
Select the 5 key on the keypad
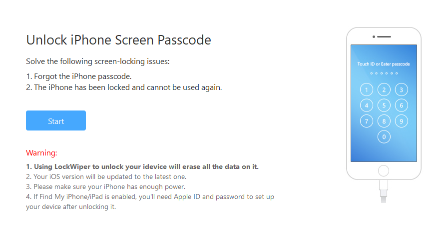384,105
